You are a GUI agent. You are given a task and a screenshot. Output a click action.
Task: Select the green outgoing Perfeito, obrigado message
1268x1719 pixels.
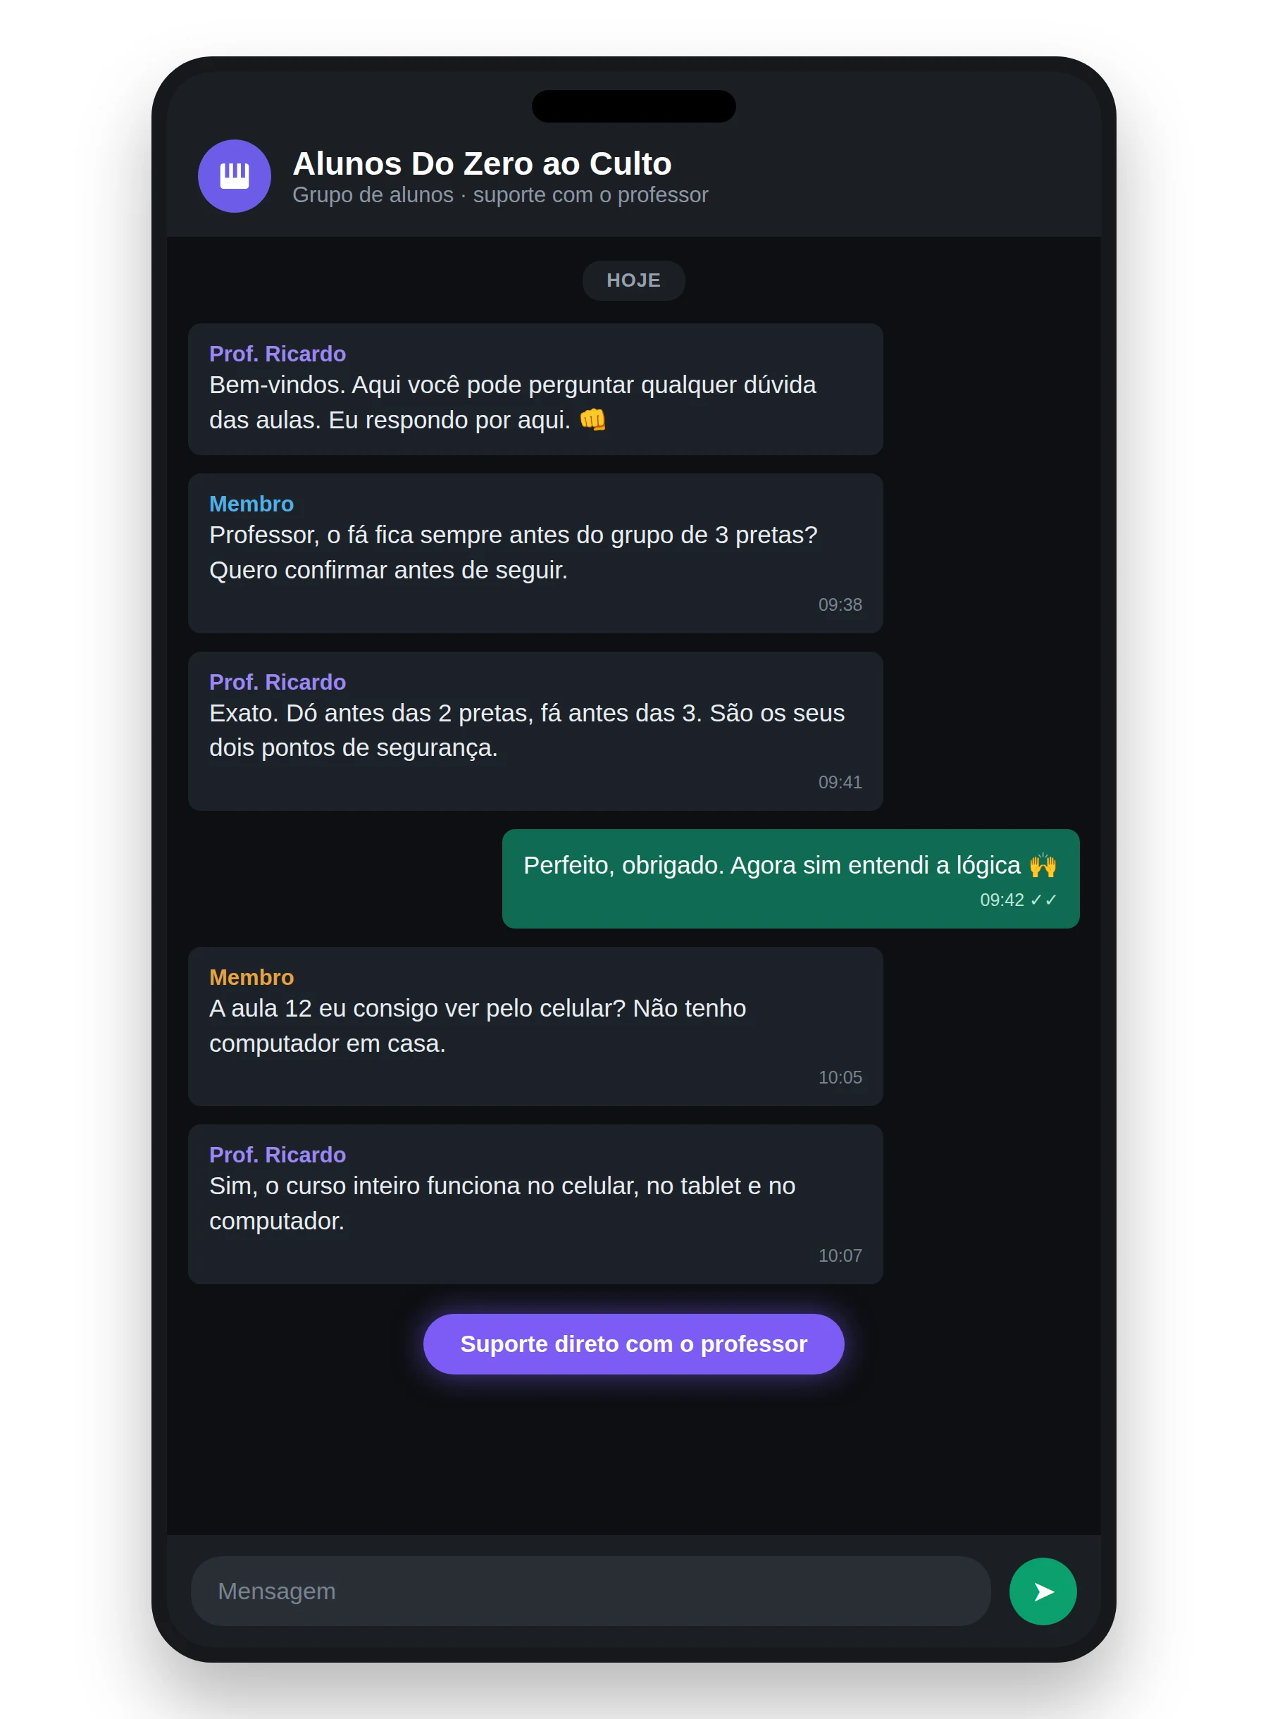790,879
